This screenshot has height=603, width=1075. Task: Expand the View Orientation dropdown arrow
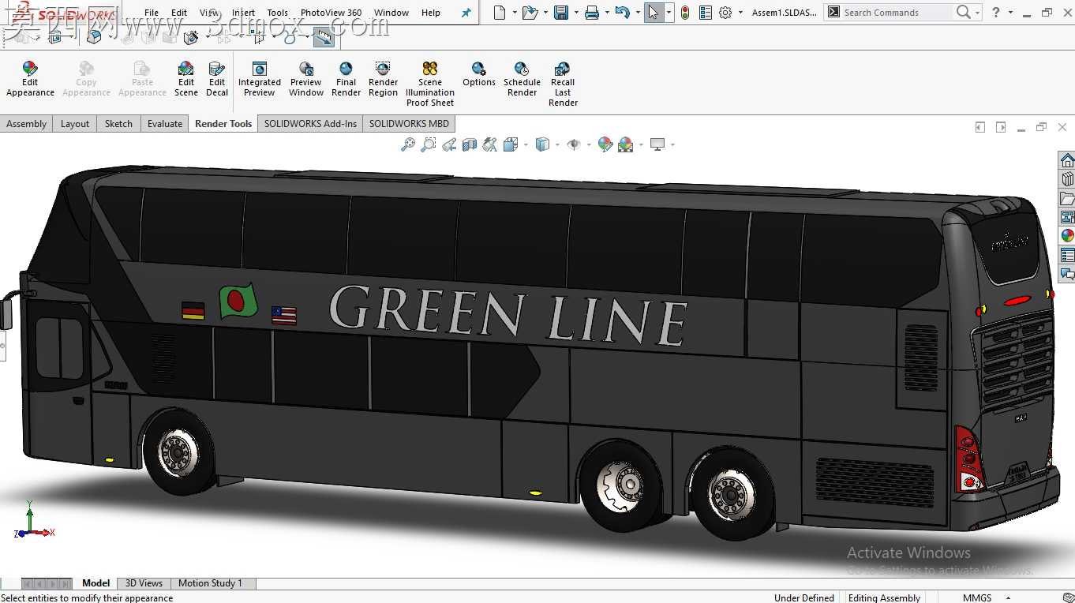pyautogui.click(x=526, y=144)
